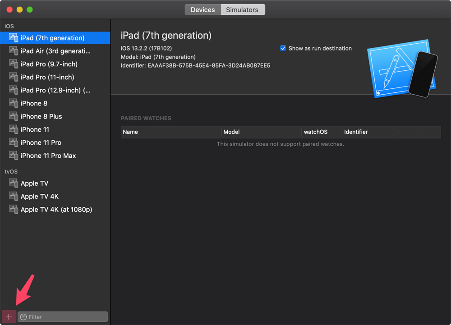Click the Name column header
This screenshot has height=325, width=451.
coord(171,132)
